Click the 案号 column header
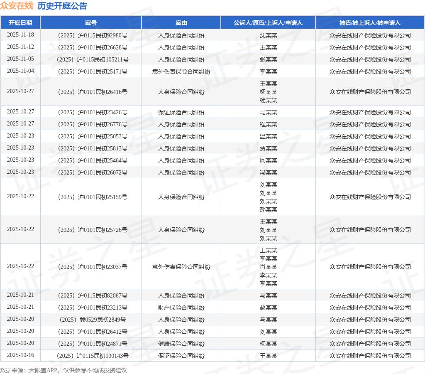Viewport: 425px width, 374px height. coord(91,23)
